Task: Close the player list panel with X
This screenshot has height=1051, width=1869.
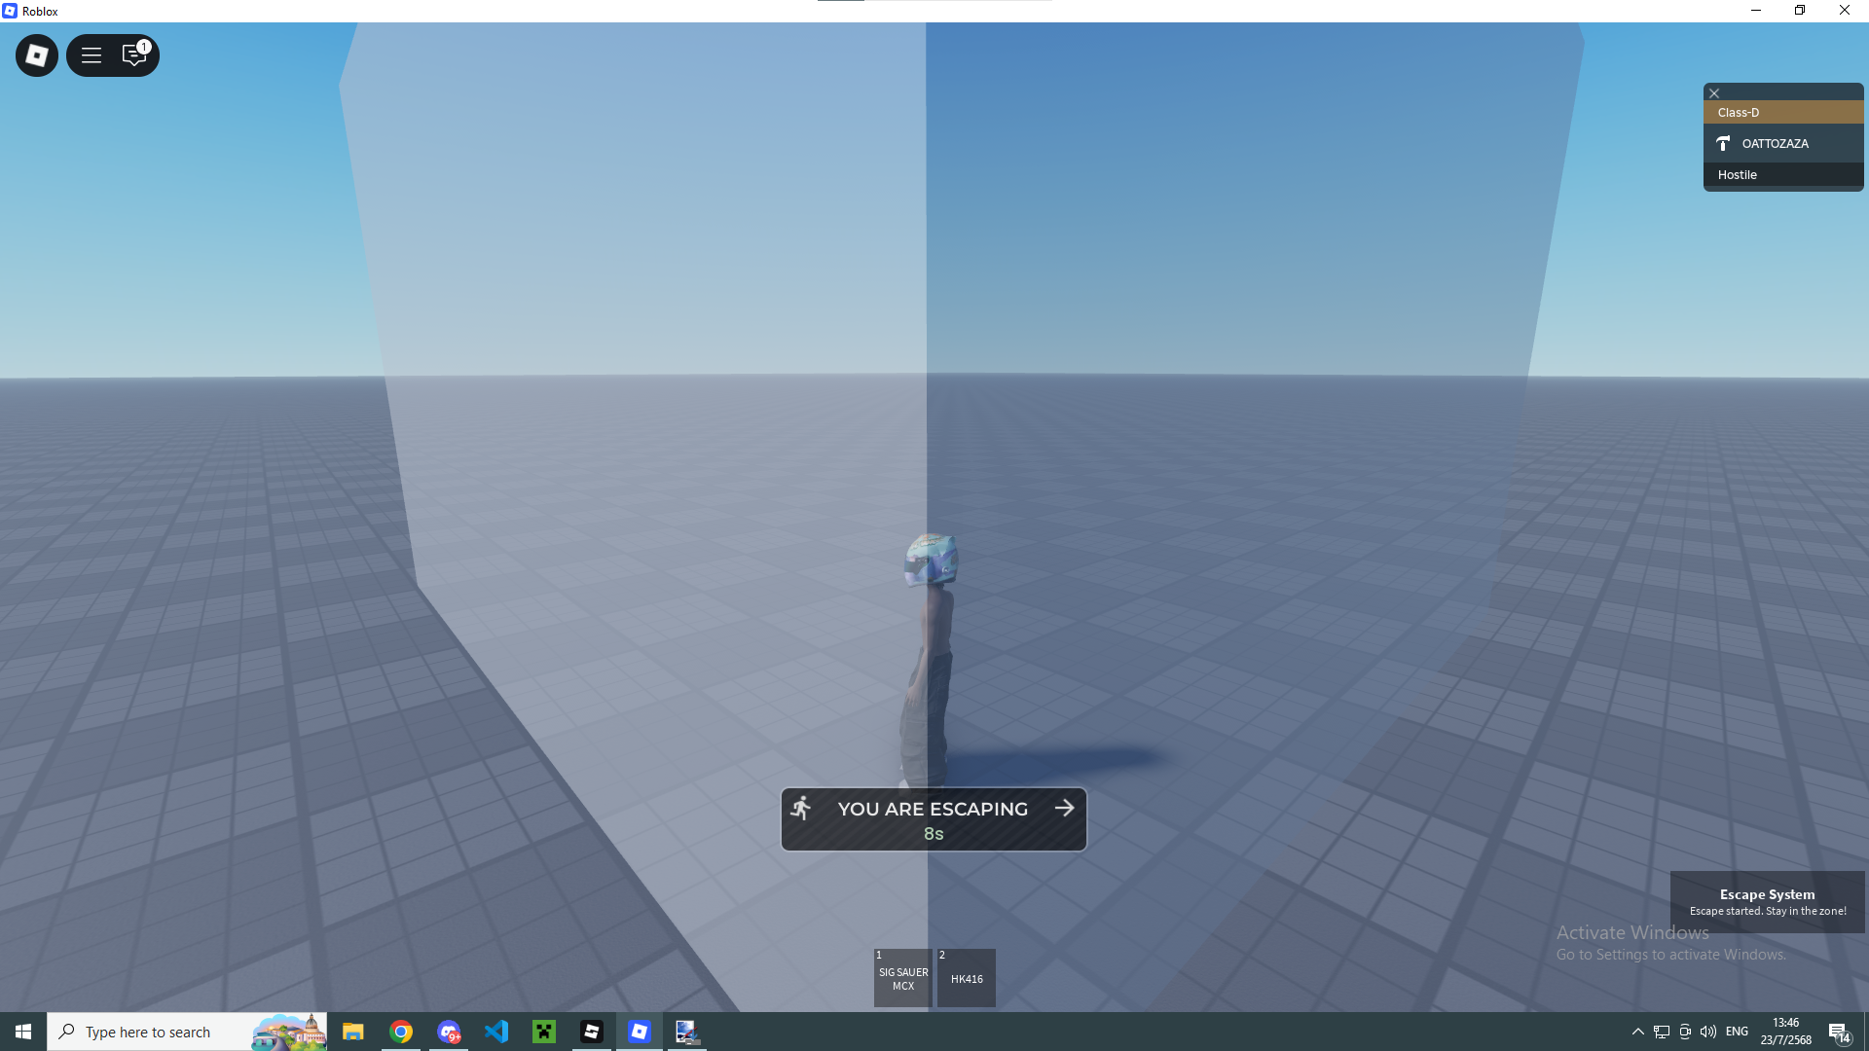Action: 1714,93
